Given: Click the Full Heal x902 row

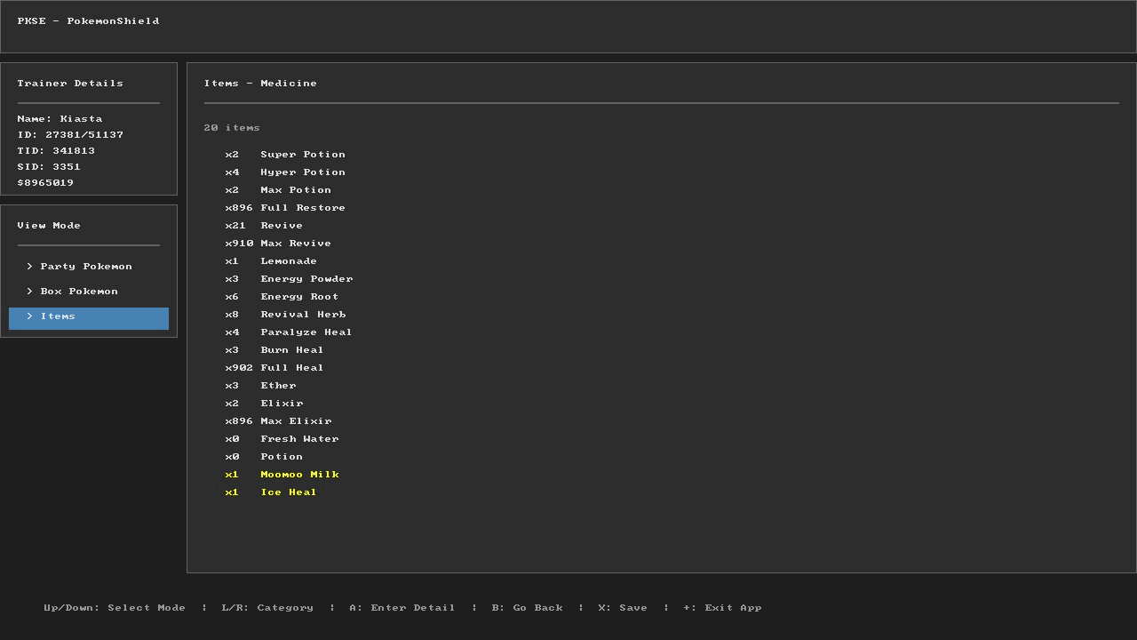Looking at the screenshot, I should pyautogui.click(x=274, y=368).
